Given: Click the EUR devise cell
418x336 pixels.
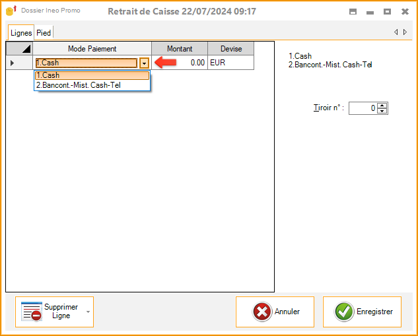Looking at the screenshot, I should coord(231,63).
